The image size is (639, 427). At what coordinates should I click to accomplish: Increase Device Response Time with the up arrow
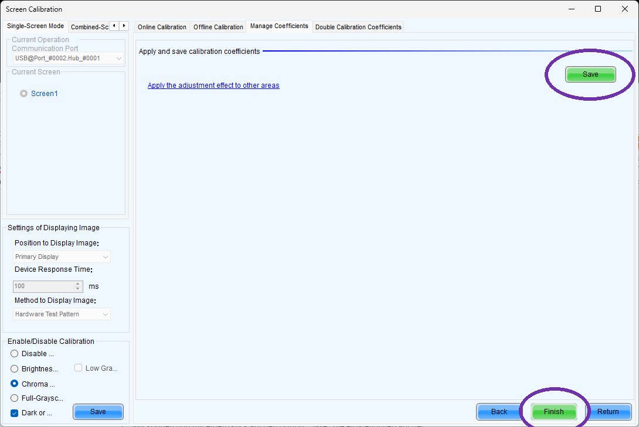click(x=78, y=283)
